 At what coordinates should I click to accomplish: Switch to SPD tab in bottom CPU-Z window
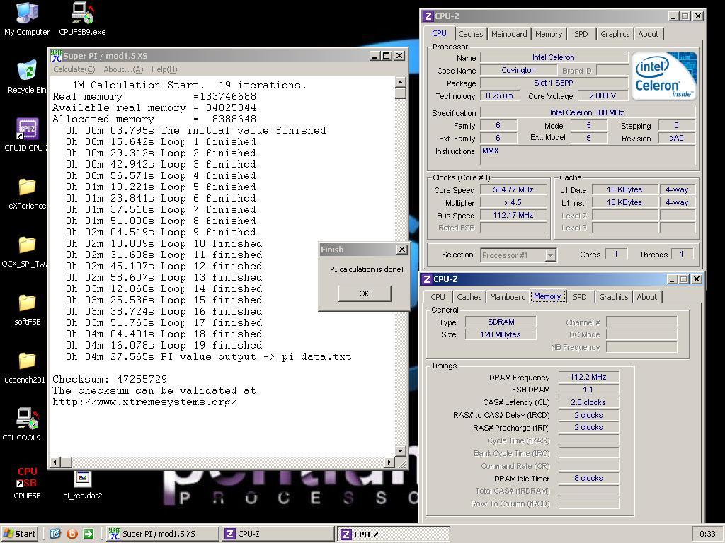tap(580, 297)
